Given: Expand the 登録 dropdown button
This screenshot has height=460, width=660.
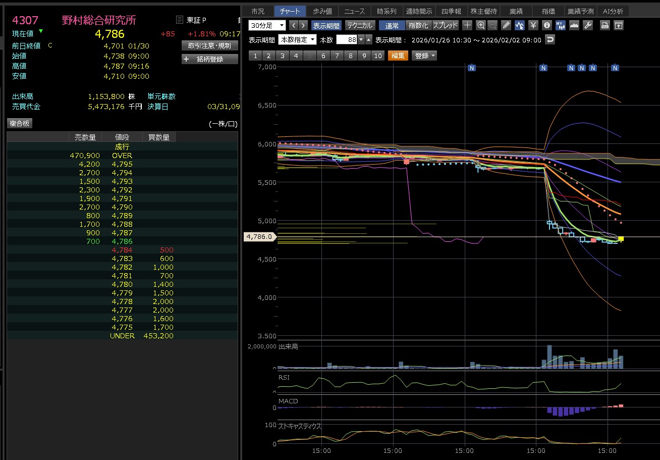Looking at the screenshot, I should click(x=424, y=56).
